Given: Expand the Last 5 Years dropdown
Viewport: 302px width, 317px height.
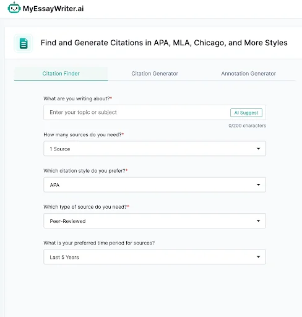Looking at the screenshot, I should [x=155, y=257].
